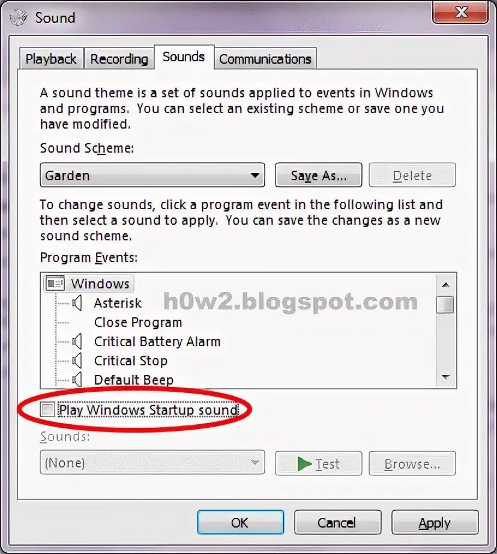497x554 pixels.
Task: Click the Sound speaker icon in title bar
Action: (19, 17)
